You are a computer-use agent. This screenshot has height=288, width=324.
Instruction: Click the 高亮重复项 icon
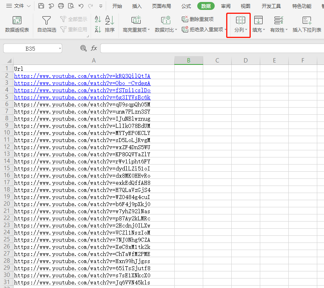tap(136, 21)
